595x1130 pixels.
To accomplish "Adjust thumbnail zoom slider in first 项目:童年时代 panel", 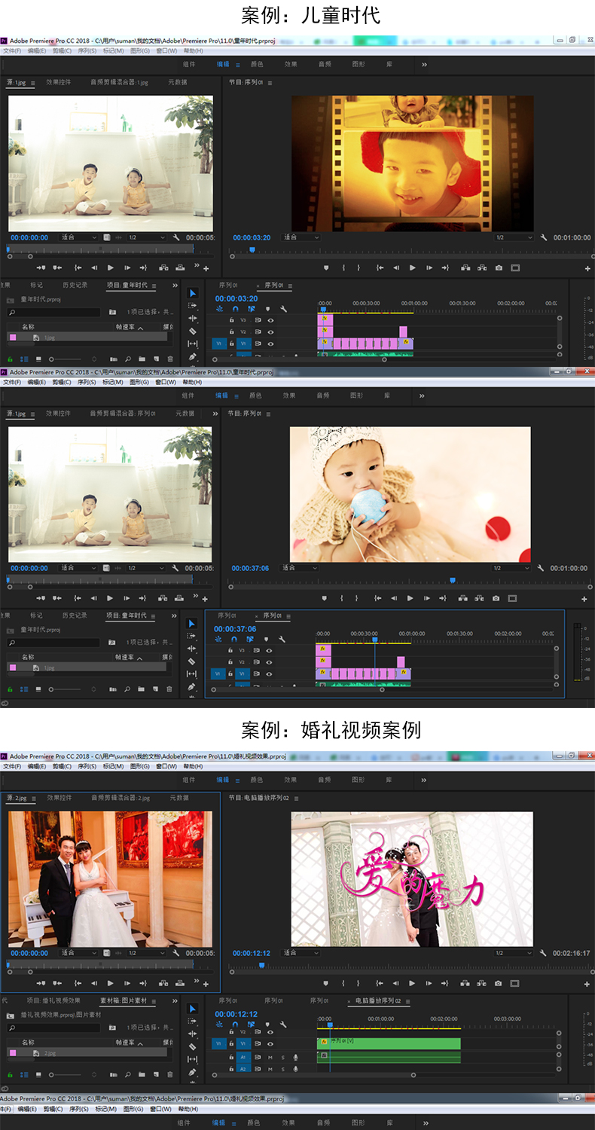I will point(66,360).
